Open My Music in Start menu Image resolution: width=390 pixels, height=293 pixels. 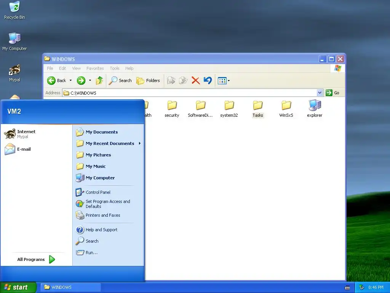pos(109,166)
